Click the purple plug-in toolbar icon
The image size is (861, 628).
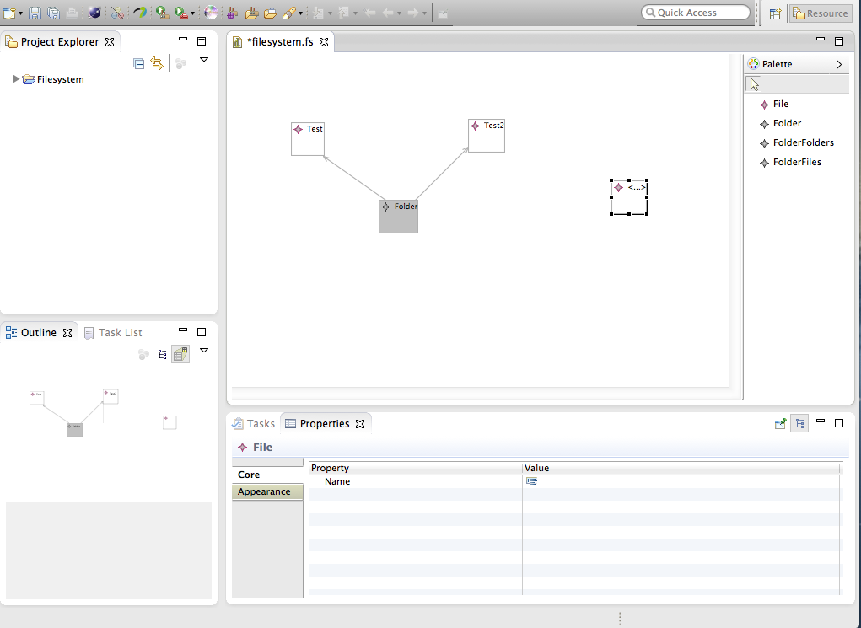(232, 13)
